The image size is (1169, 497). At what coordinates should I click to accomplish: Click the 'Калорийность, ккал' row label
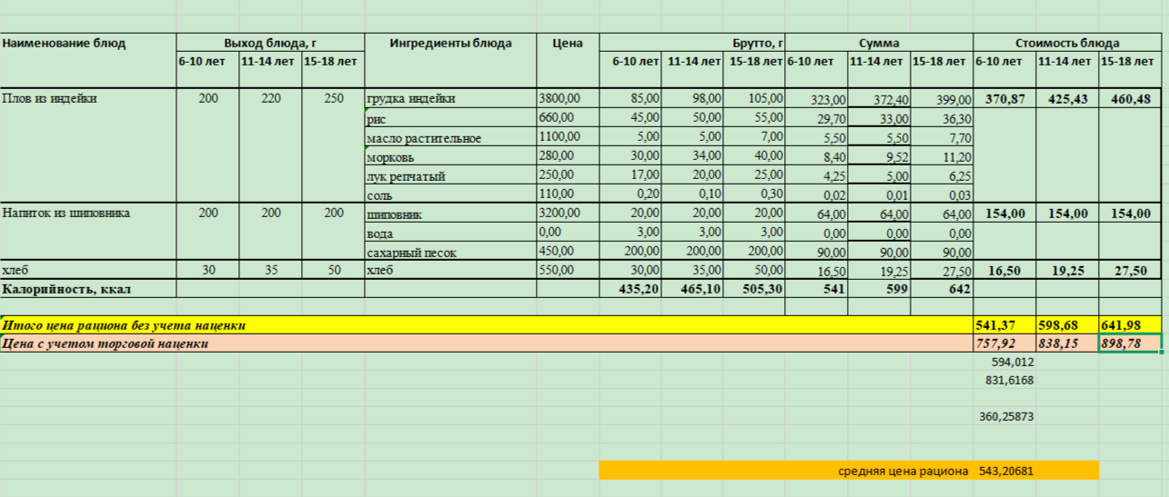[62, 289]
